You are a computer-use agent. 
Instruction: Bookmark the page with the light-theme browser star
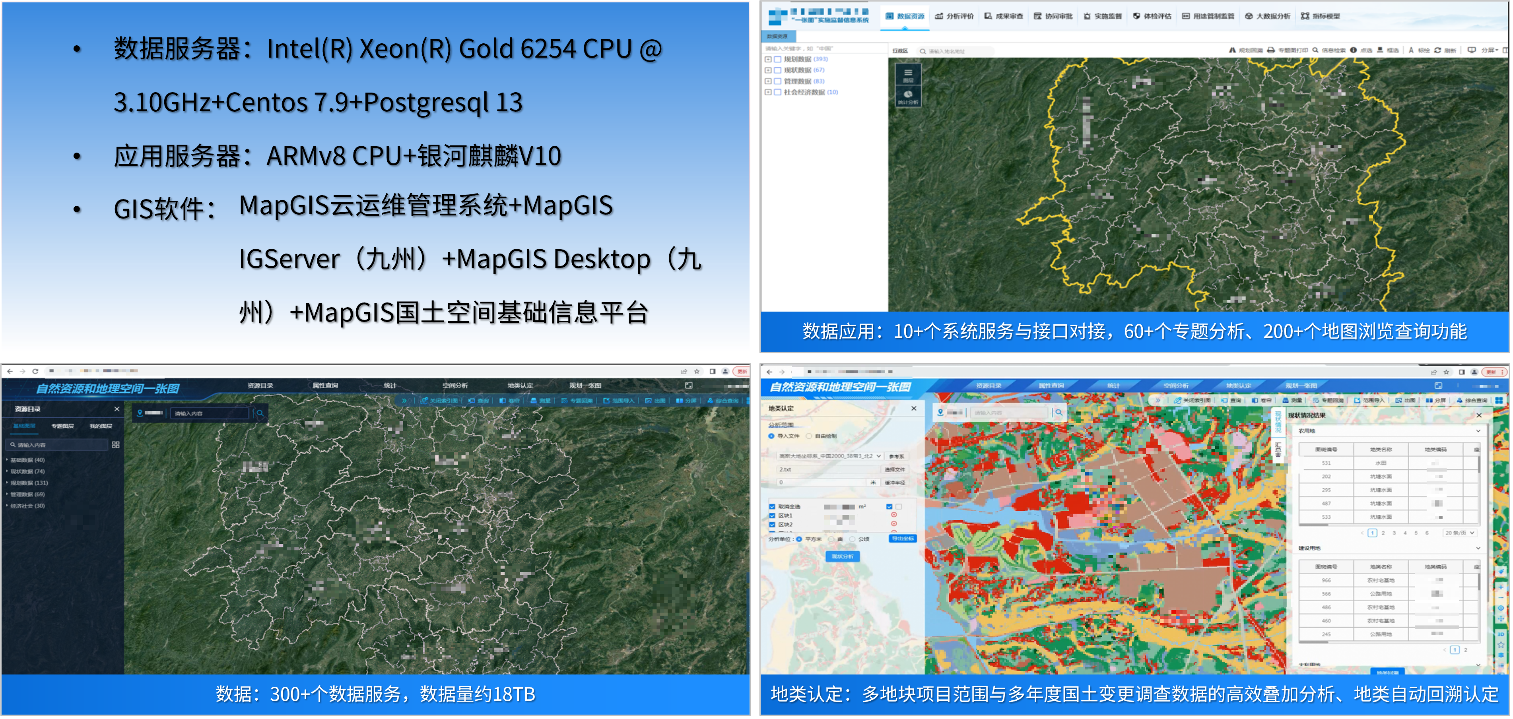[1445, 372]
